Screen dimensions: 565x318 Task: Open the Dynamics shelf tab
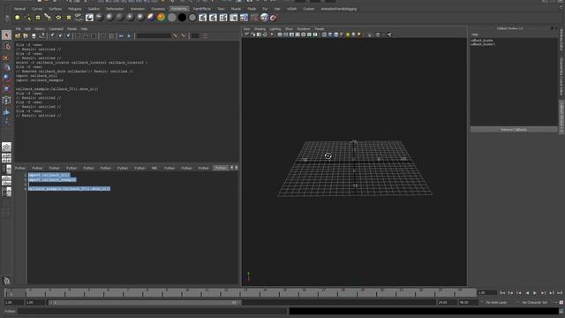coord(158,9)
